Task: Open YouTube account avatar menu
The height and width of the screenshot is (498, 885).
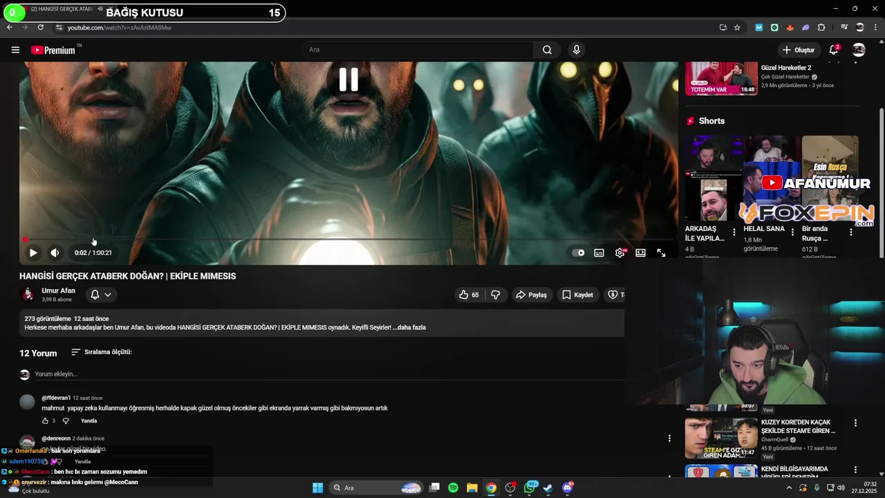Action: (859, 50)
